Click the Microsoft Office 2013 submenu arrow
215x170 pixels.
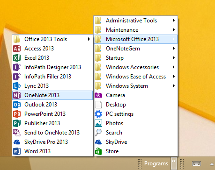coord(174,39)
